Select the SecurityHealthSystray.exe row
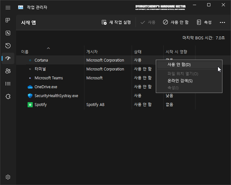Viewport: 231px width, 185px height. pos(123,96)
